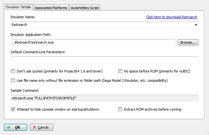Uncheck Attempt to hide console window option
The height and width of the screenshot is (135, 209).
coord(13,109)
